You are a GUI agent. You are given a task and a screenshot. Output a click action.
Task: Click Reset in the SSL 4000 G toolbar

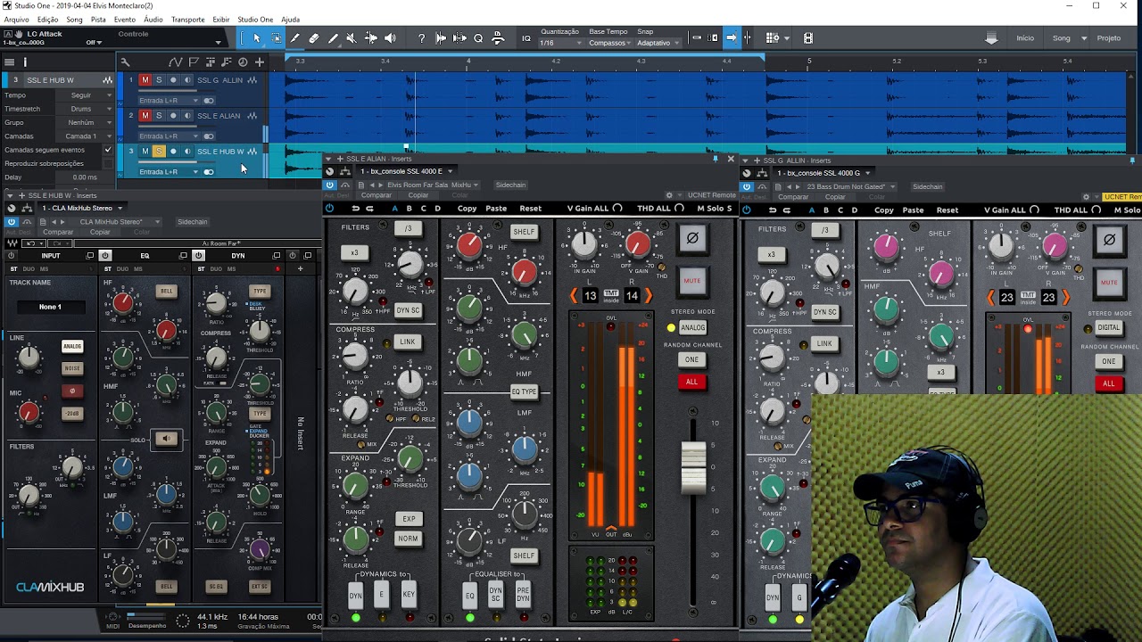point(948,210)
